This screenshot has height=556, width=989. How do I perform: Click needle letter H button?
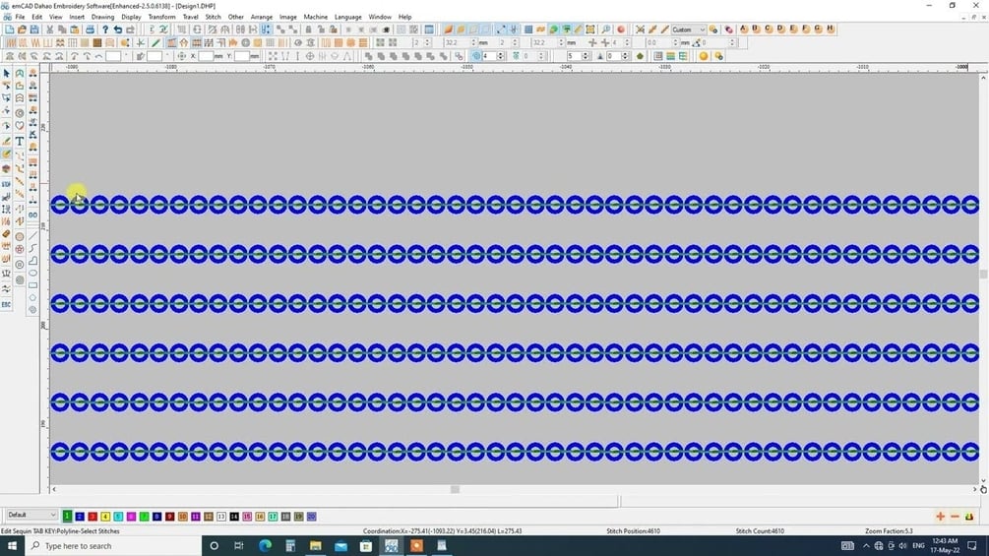pos(830,29)
